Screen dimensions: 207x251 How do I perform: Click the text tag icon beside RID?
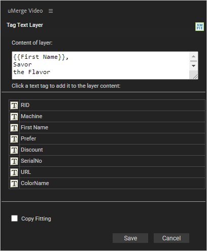point(14,105)
